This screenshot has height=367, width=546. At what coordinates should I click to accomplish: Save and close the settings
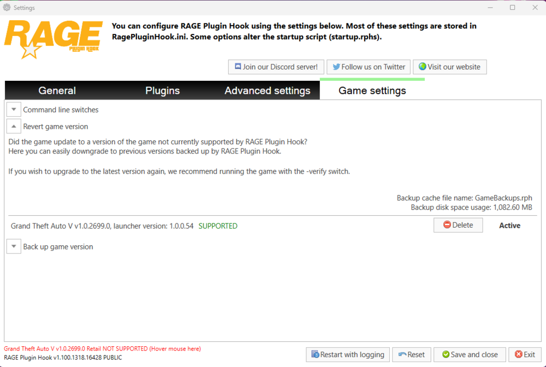(470, 354)
